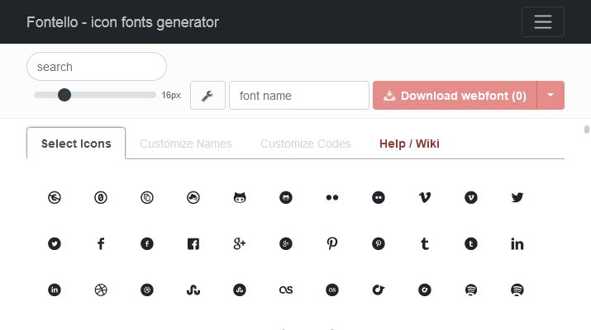Select the Dribbble ball outline icon
591x330 pixels.
coord(101,290)
